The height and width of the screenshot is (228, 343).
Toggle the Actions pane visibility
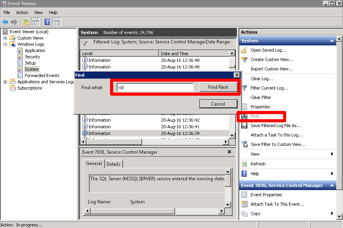(x=56, y=22)
